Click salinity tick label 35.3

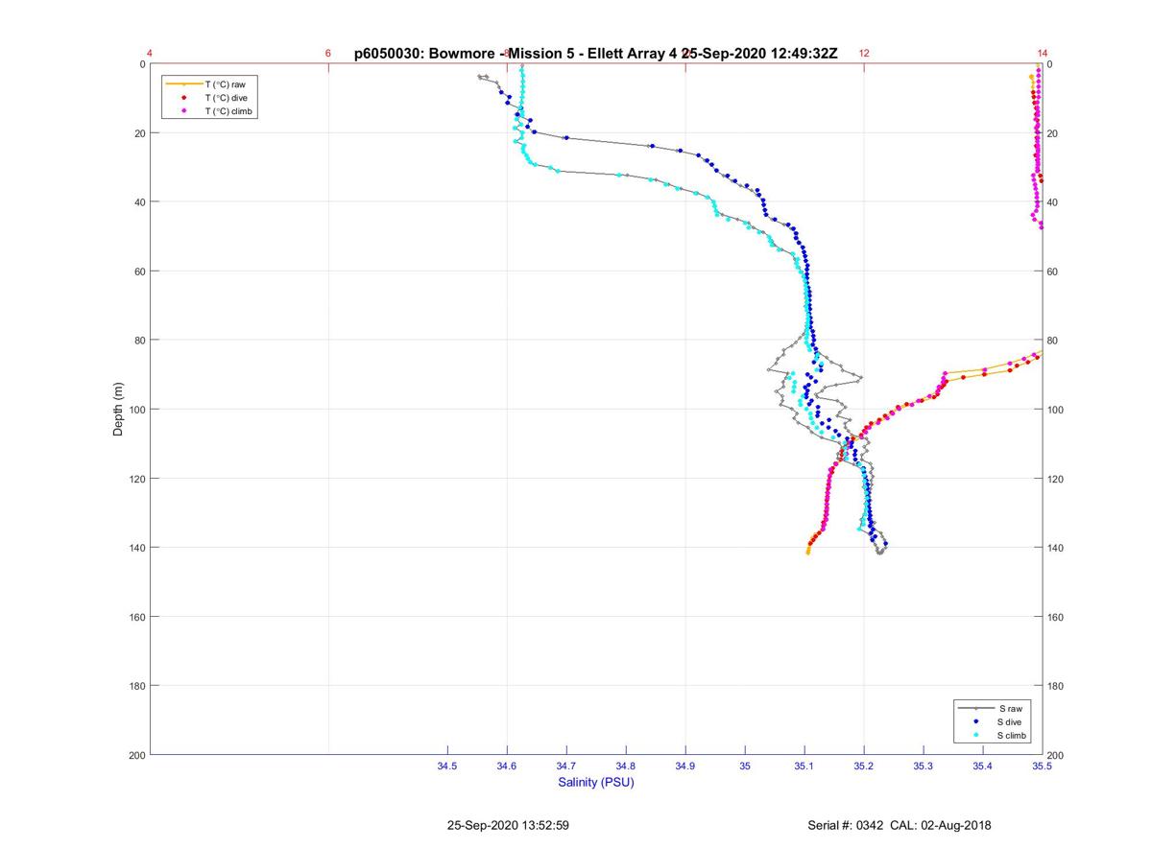[924, 766]
